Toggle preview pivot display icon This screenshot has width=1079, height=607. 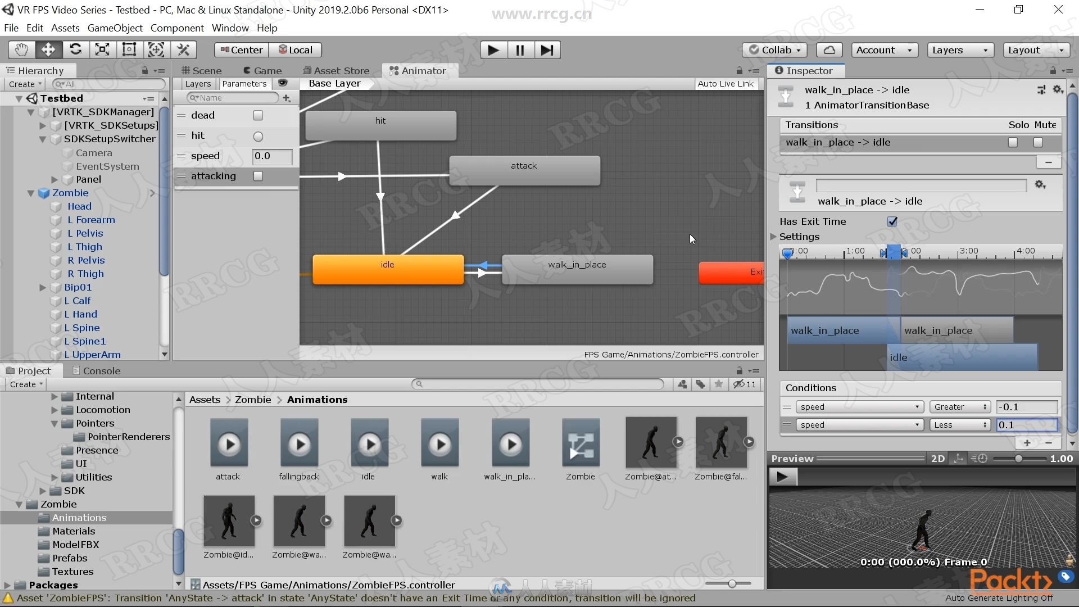coord(959,459)
